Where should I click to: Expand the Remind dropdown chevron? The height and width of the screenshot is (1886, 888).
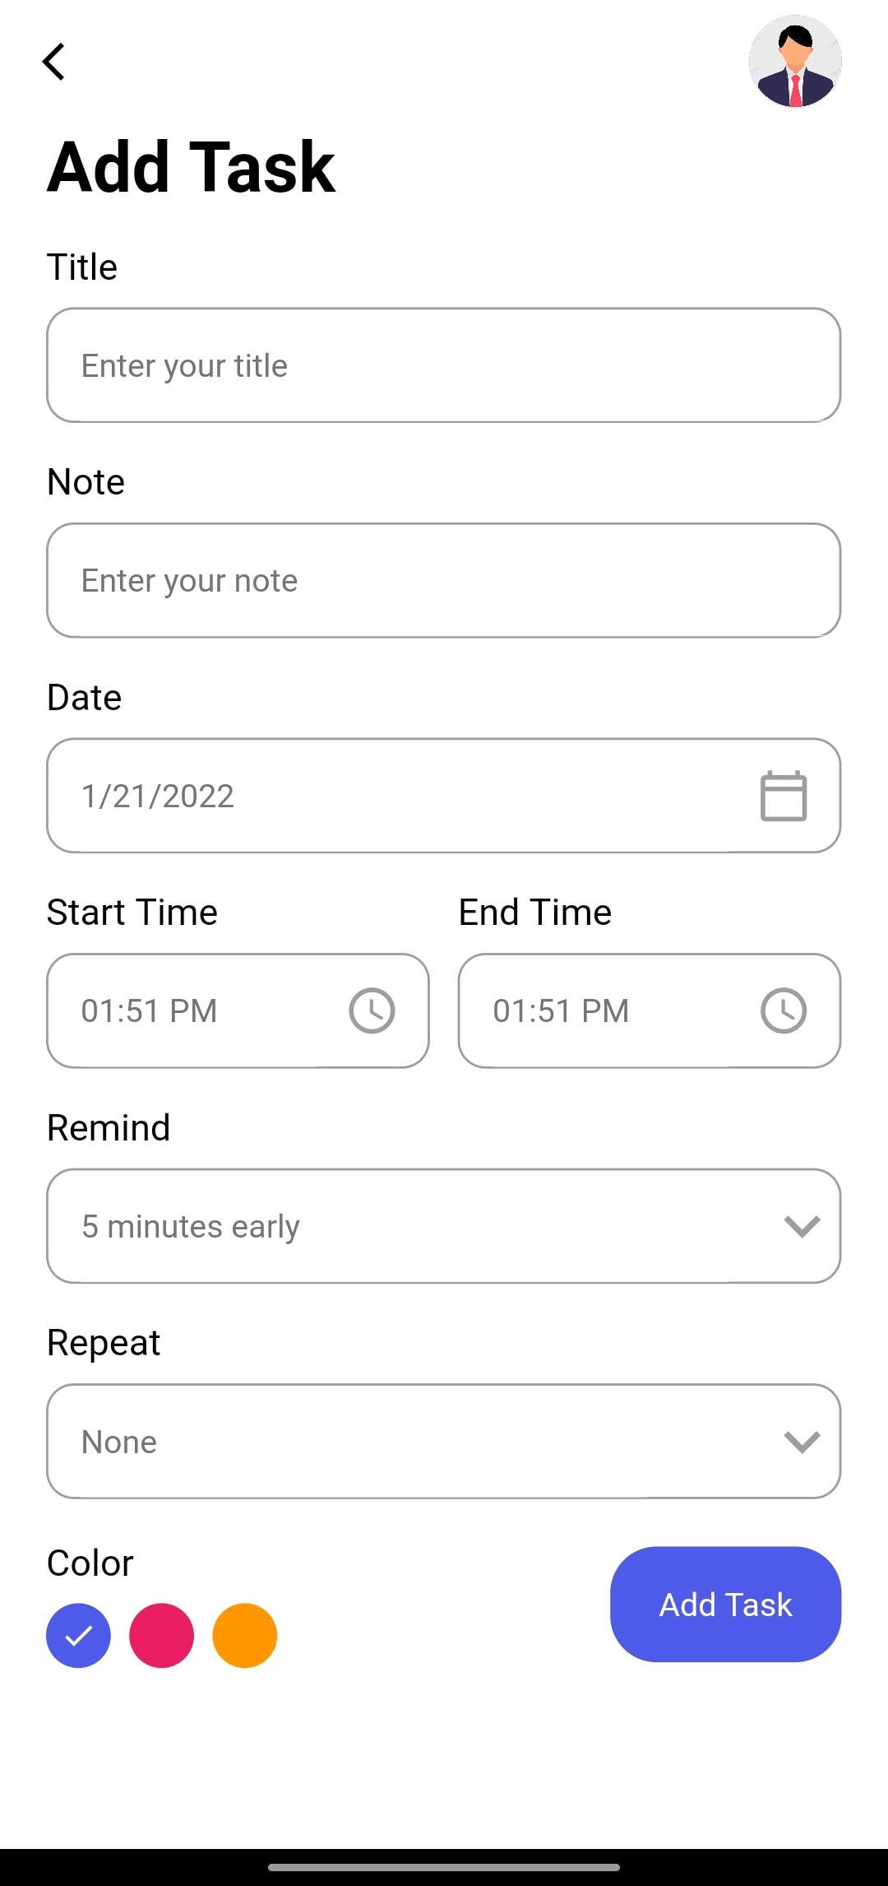802,1226
